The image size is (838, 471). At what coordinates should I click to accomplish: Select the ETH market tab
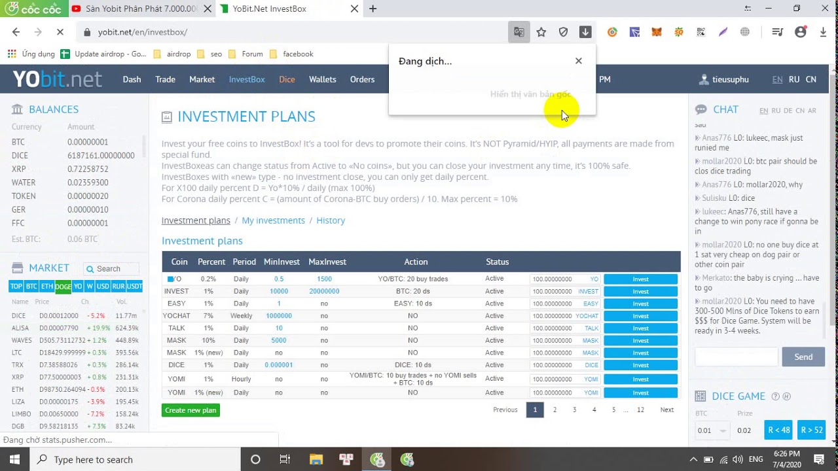click(x=47, y=287)
